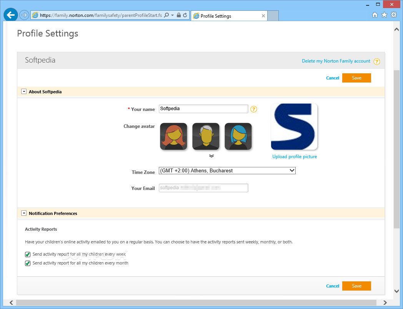Viewport: 403px width, 309px height.
Task: Open help icon beside Delete account link
Action: pos(376,61)
